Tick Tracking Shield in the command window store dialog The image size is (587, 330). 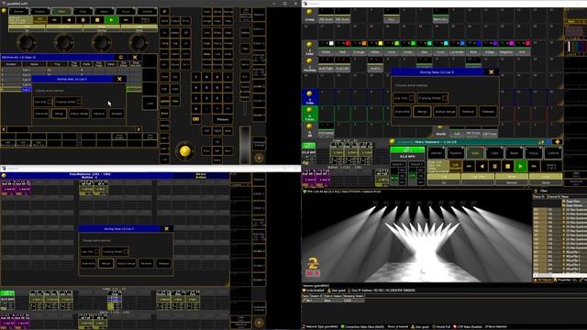pos(79,102)
